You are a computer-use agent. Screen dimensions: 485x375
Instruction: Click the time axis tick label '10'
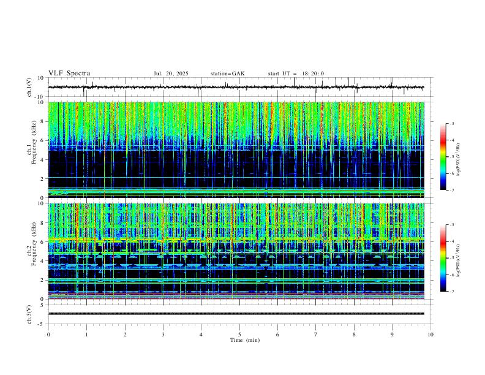tap(430, 335)
